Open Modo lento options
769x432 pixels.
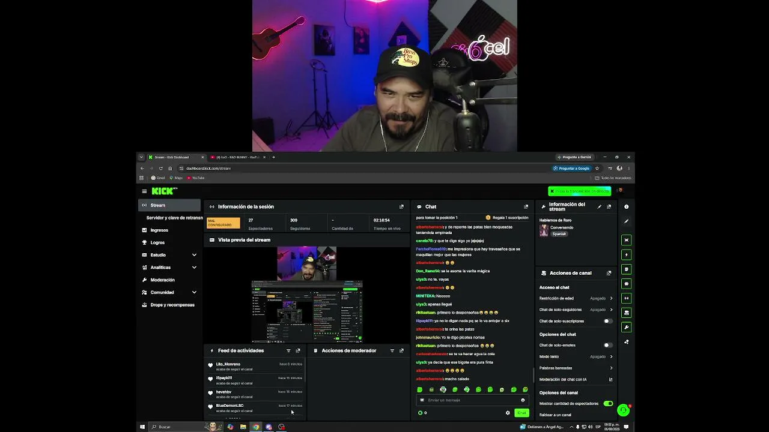coord(576,356)
